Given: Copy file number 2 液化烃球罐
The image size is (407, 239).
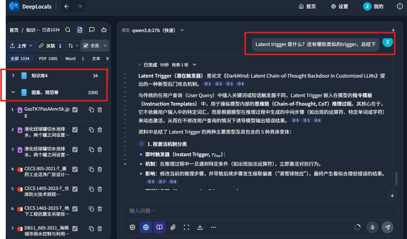Looking at the screenshot, I should tap(91, 130).
